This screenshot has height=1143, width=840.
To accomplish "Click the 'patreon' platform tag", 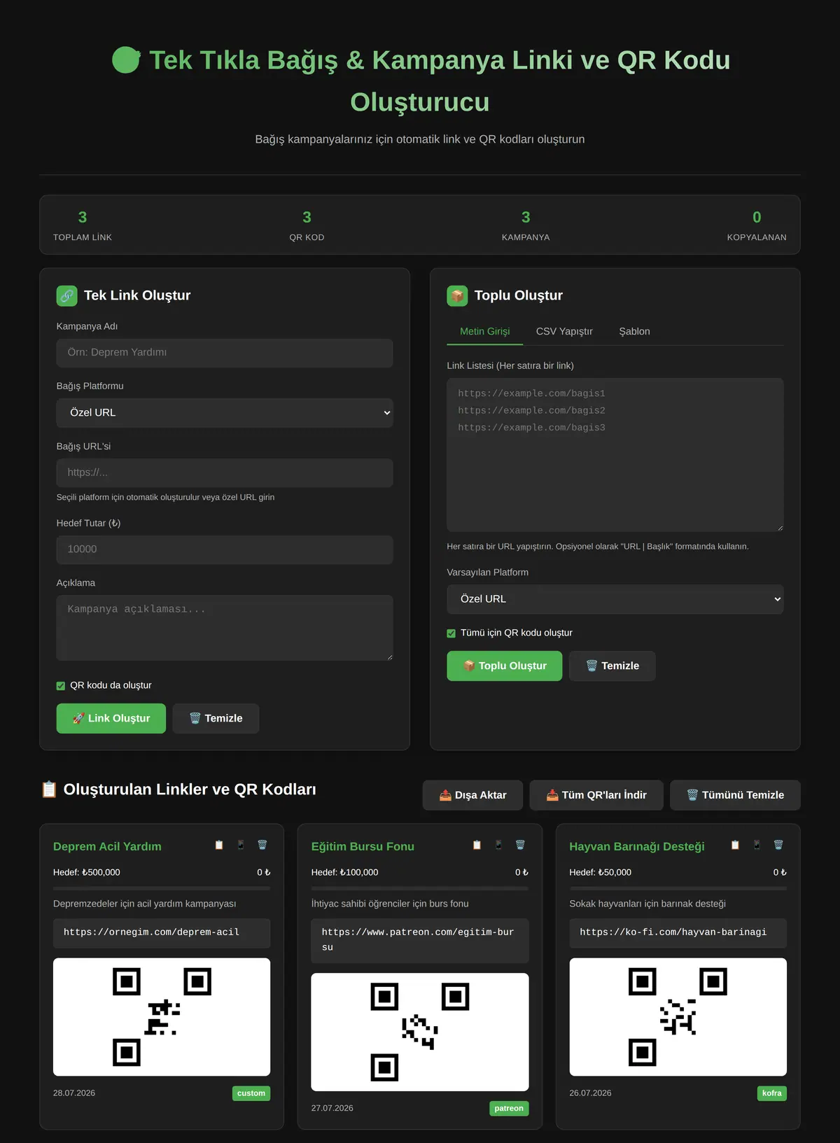I will (509, 1108).
